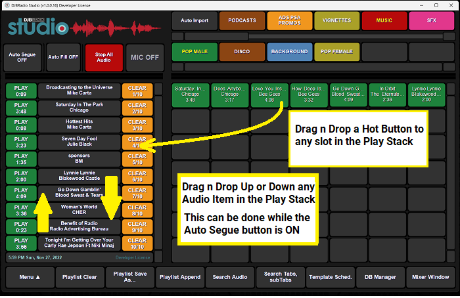Select the ADS PSA PROMOS tab
Viewport: 460px width, 298px height.
(x=290, y=21)
